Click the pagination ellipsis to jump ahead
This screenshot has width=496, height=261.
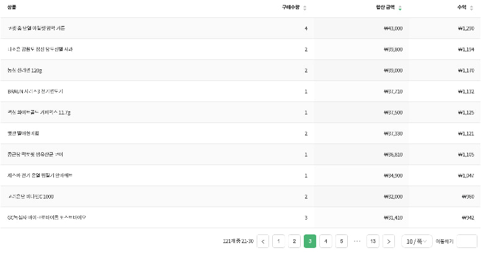357,241
